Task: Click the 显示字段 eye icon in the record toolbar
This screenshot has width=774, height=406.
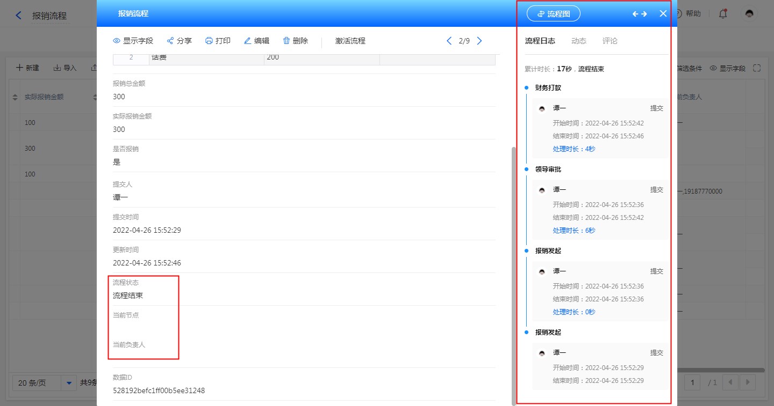Action: pos(117,41)
